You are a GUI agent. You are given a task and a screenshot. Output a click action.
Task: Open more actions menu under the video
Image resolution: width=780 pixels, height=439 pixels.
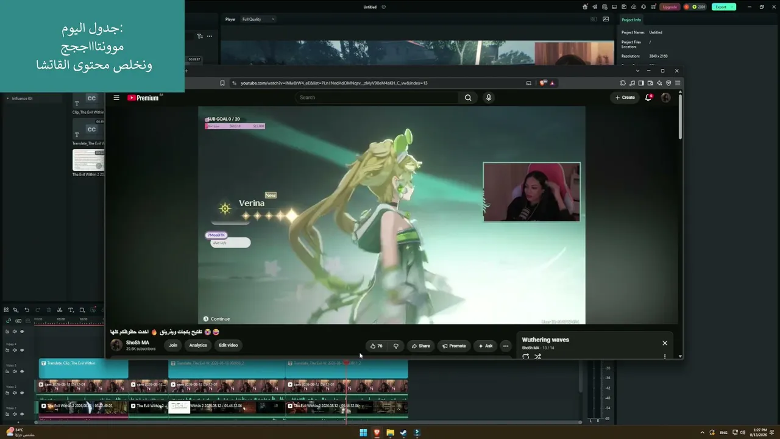[x=505, y=346]
